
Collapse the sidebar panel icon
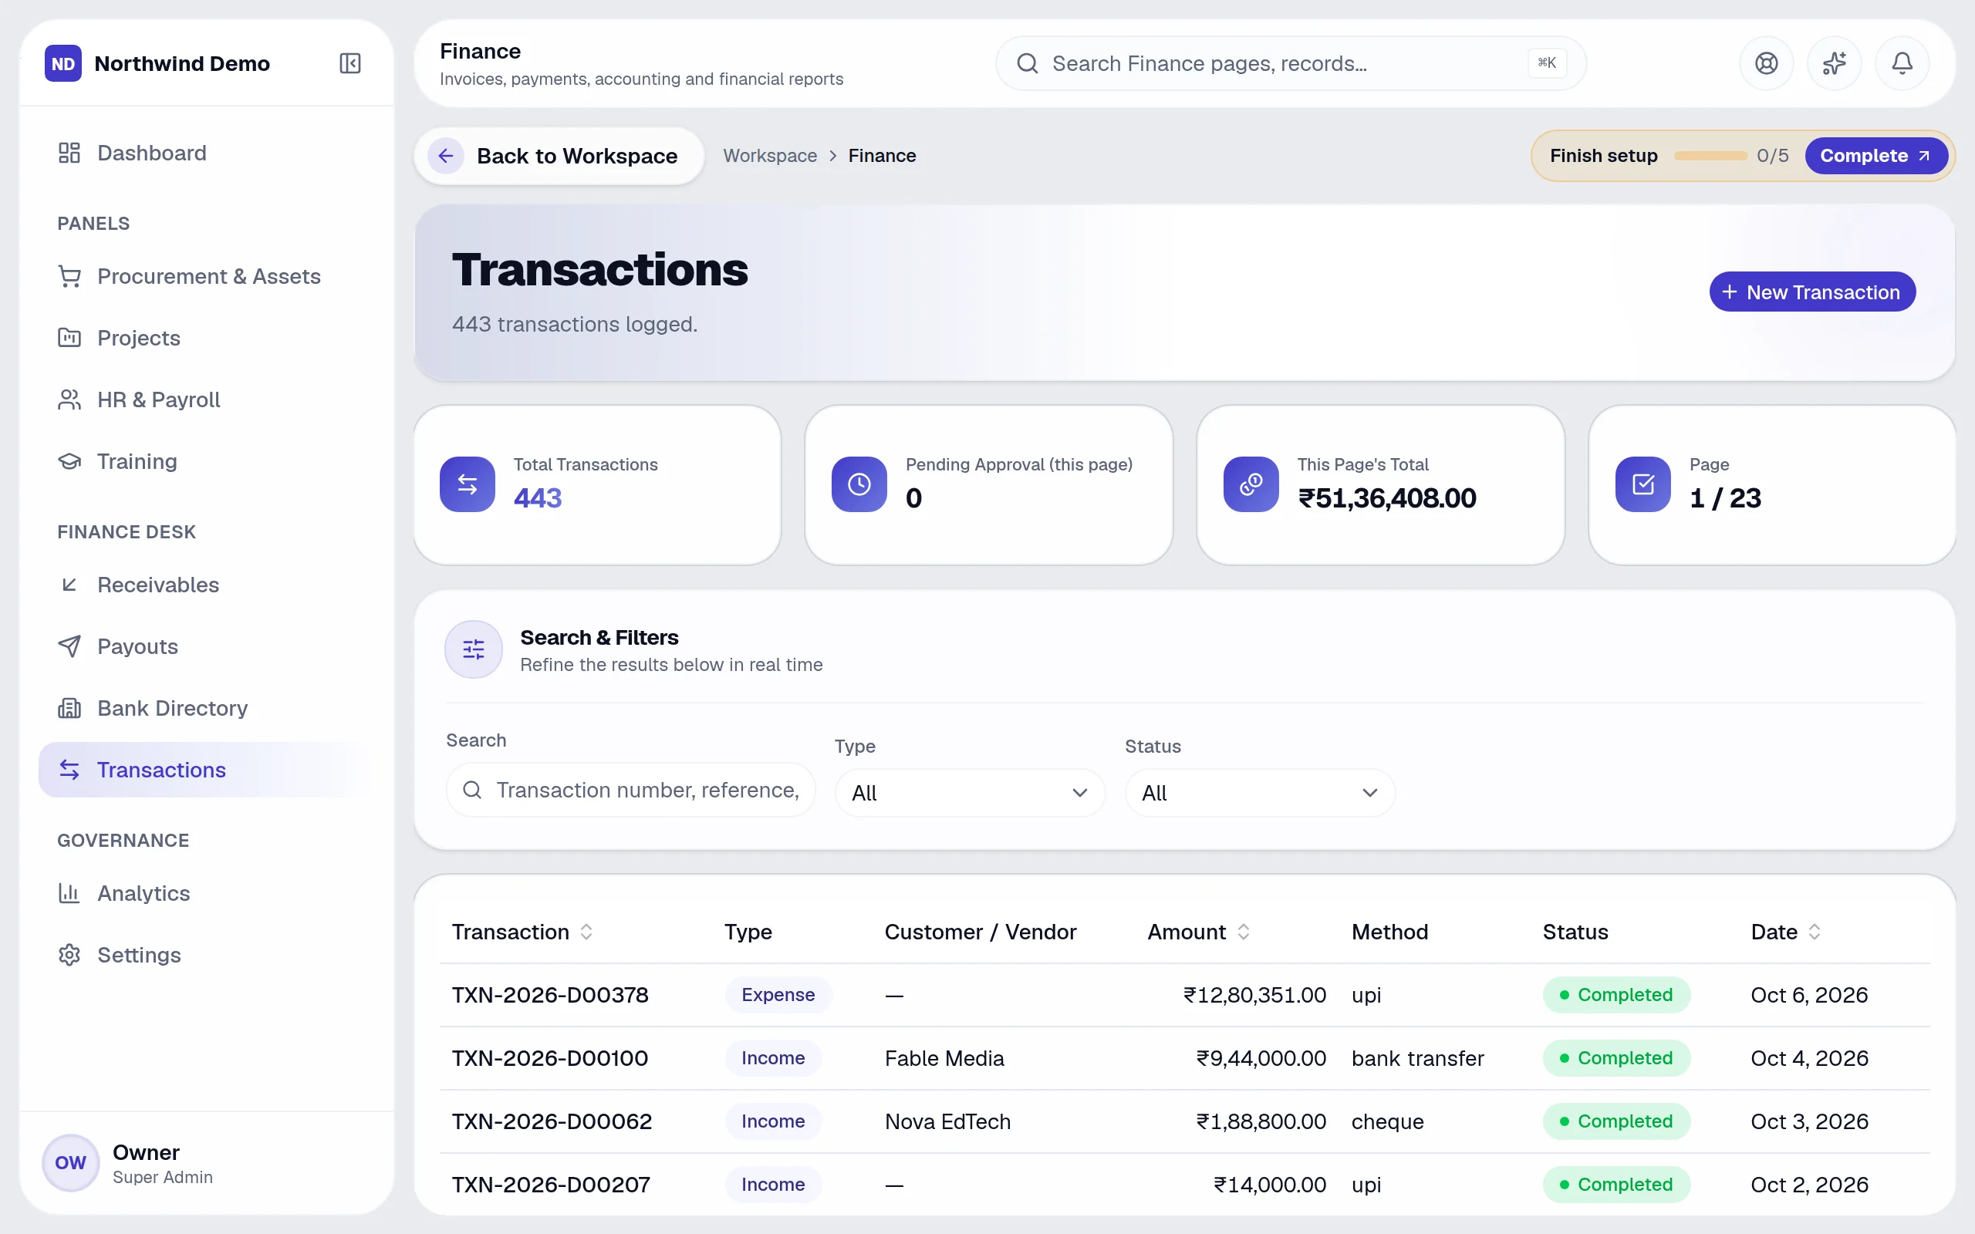click(349, 64)
